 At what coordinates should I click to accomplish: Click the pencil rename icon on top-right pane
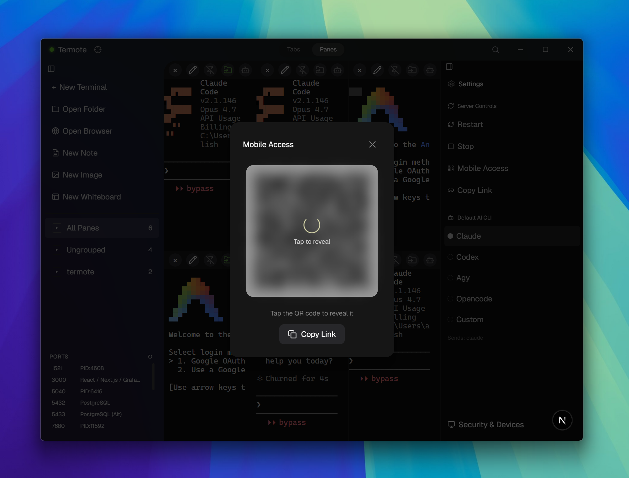pyautogui.click(x=377, y=70)
